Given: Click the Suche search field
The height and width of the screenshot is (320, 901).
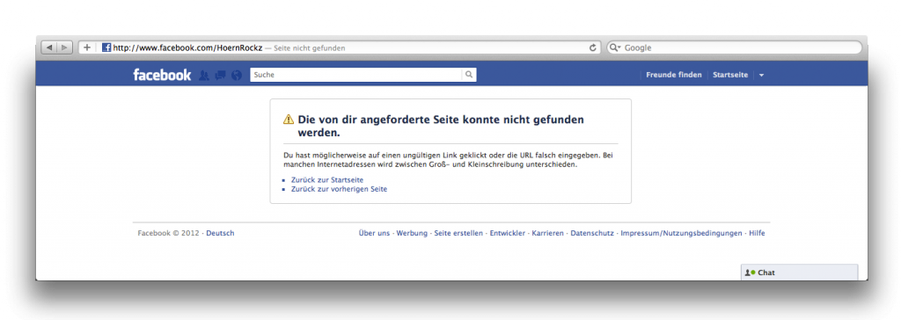Looking at the screenshot, I should coord(356,75).
